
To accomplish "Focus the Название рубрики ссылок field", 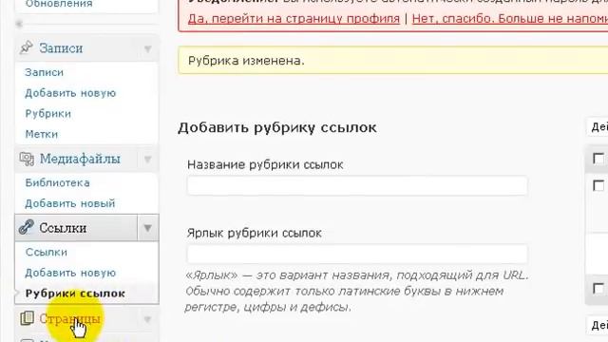I will point(357,186).
